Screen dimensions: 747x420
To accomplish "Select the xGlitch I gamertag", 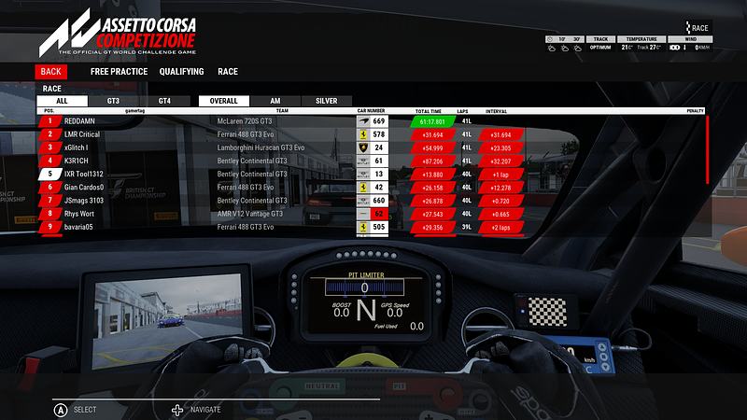I will click(x=77, y=147).
